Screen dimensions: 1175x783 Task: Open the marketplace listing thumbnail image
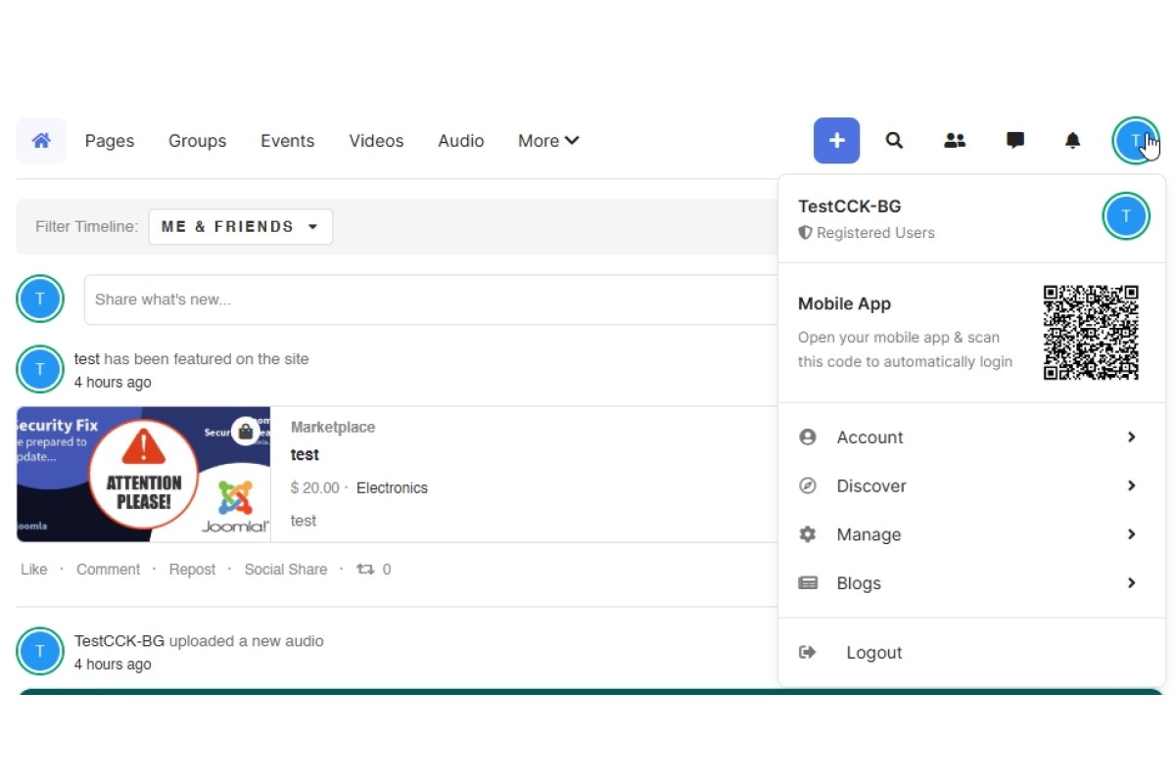pos(143,474)
